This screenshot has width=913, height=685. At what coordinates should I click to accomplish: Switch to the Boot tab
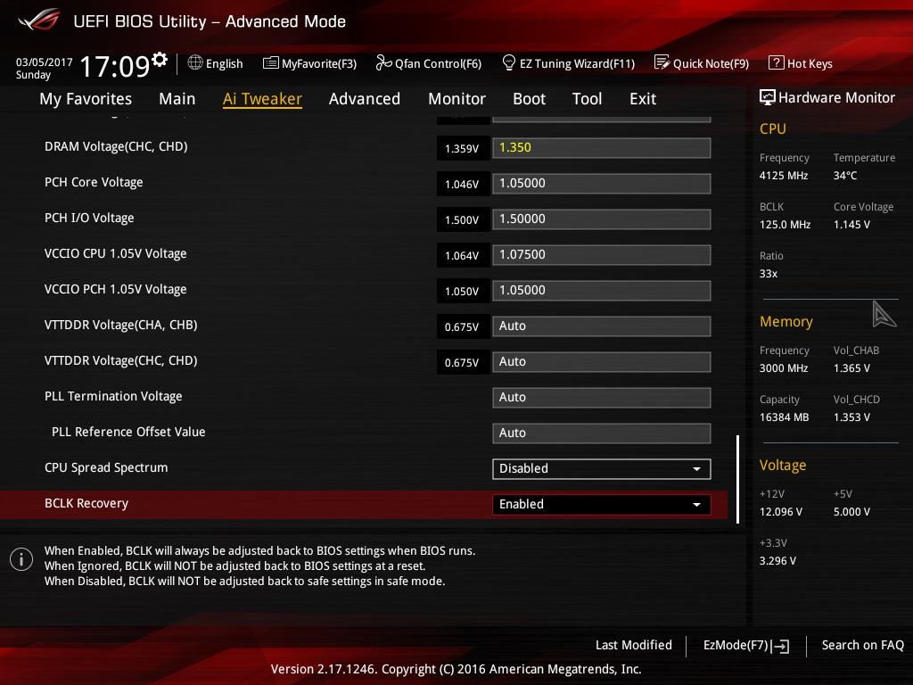(529, 99)
